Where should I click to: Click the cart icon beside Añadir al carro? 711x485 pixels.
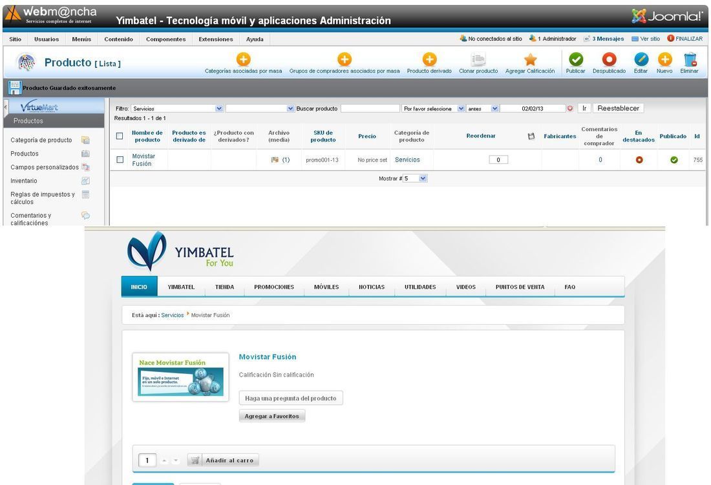click(195, 460)
